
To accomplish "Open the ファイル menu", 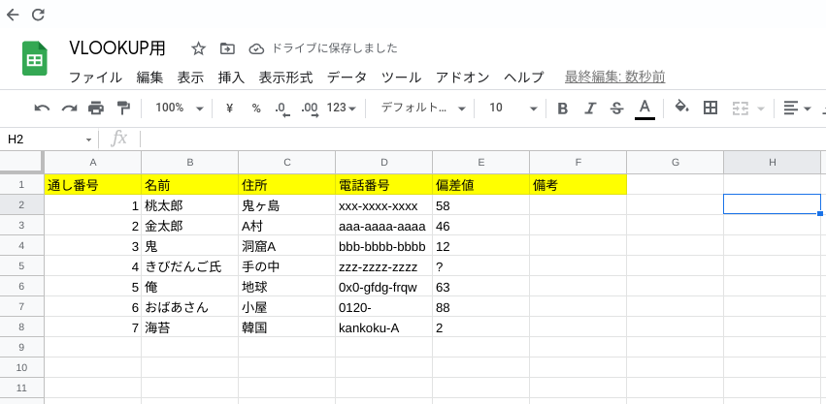I will (95, 78).
